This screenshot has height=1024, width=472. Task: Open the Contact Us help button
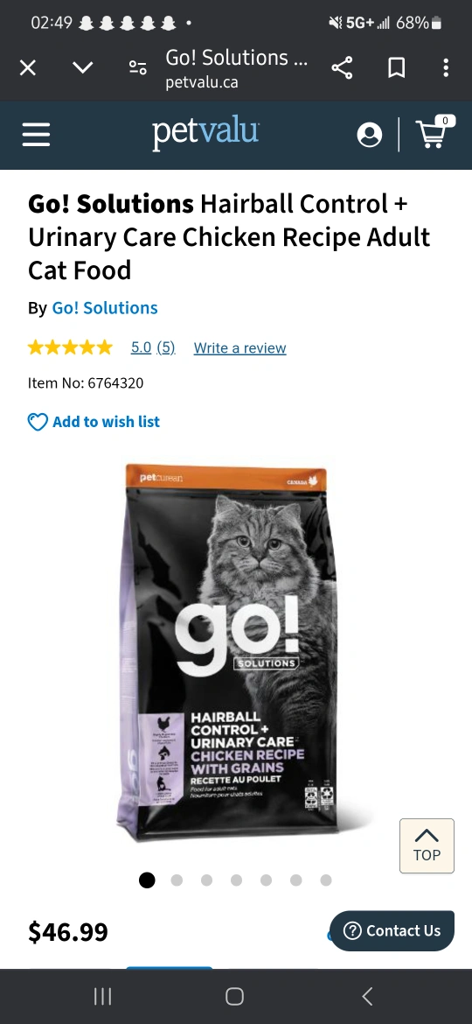click(x=392, y=930)
